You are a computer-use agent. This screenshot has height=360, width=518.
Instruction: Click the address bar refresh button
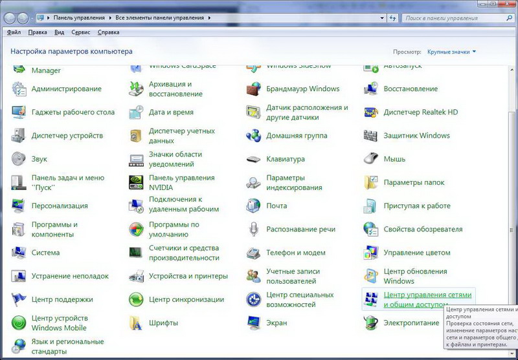click(392, 18)
